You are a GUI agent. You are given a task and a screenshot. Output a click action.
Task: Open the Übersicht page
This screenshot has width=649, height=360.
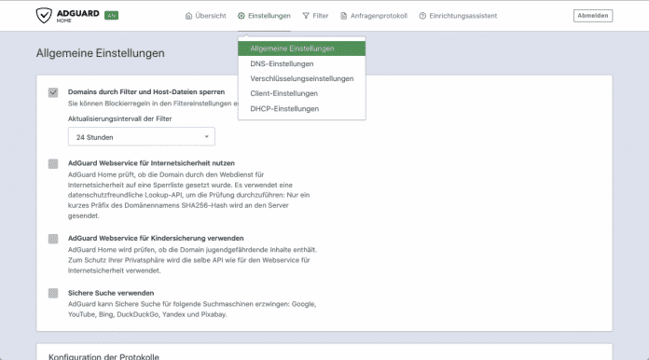(206, 16)
